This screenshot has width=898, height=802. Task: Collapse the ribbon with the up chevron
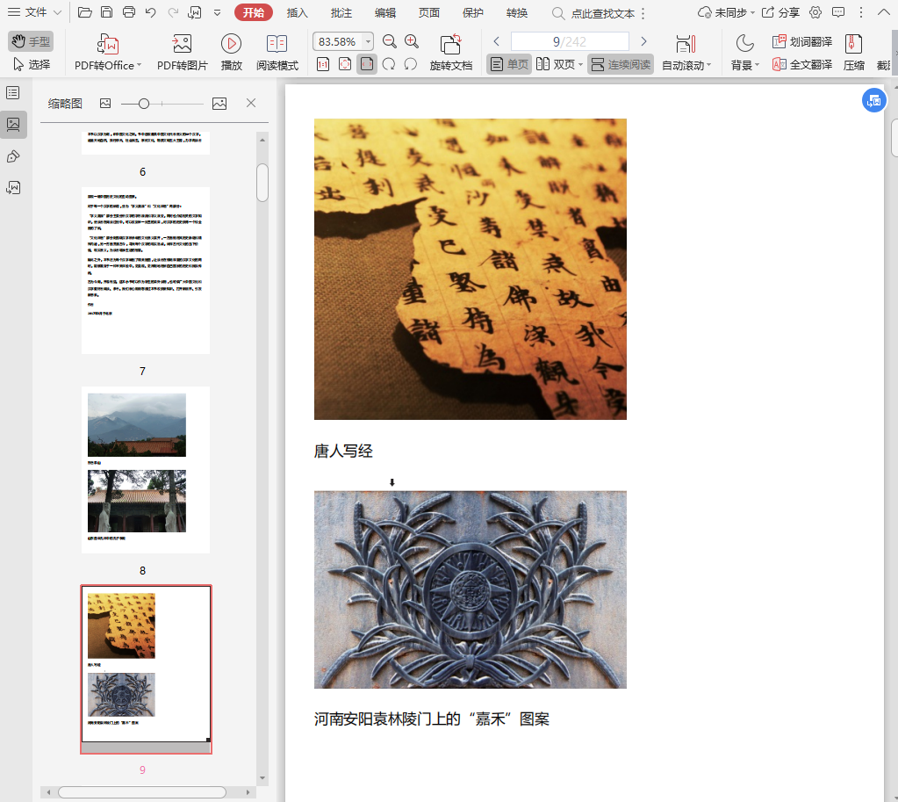884,12
